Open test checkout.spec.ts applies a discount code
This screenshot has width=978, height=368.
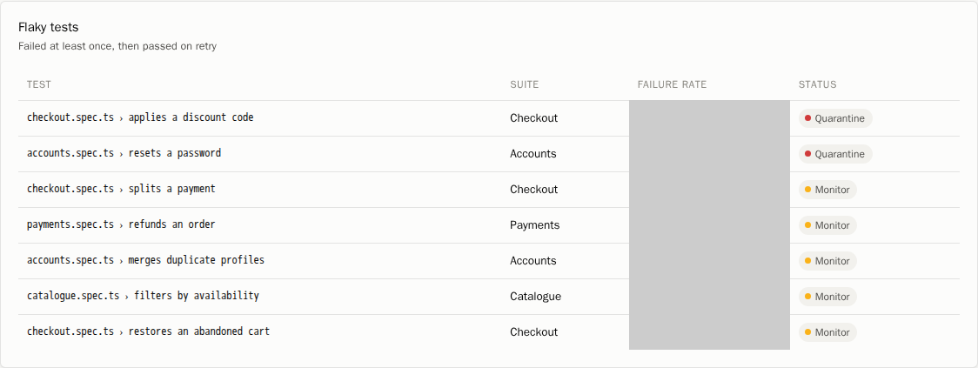tap(140, 117)
